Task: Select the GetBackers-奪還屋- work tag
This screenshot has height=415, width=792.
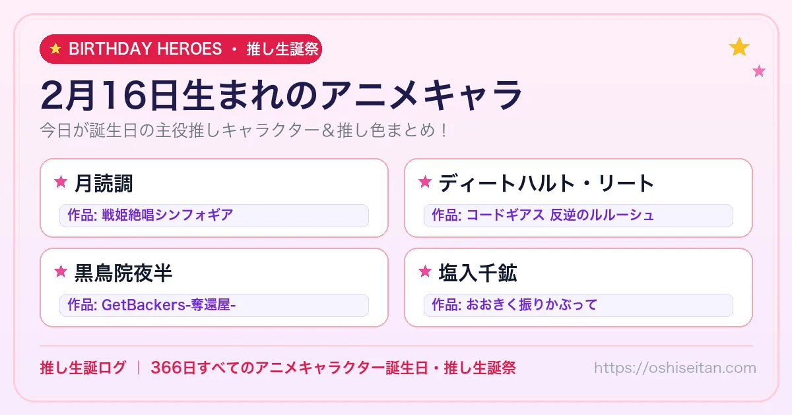Action: [x=214, y=305]
